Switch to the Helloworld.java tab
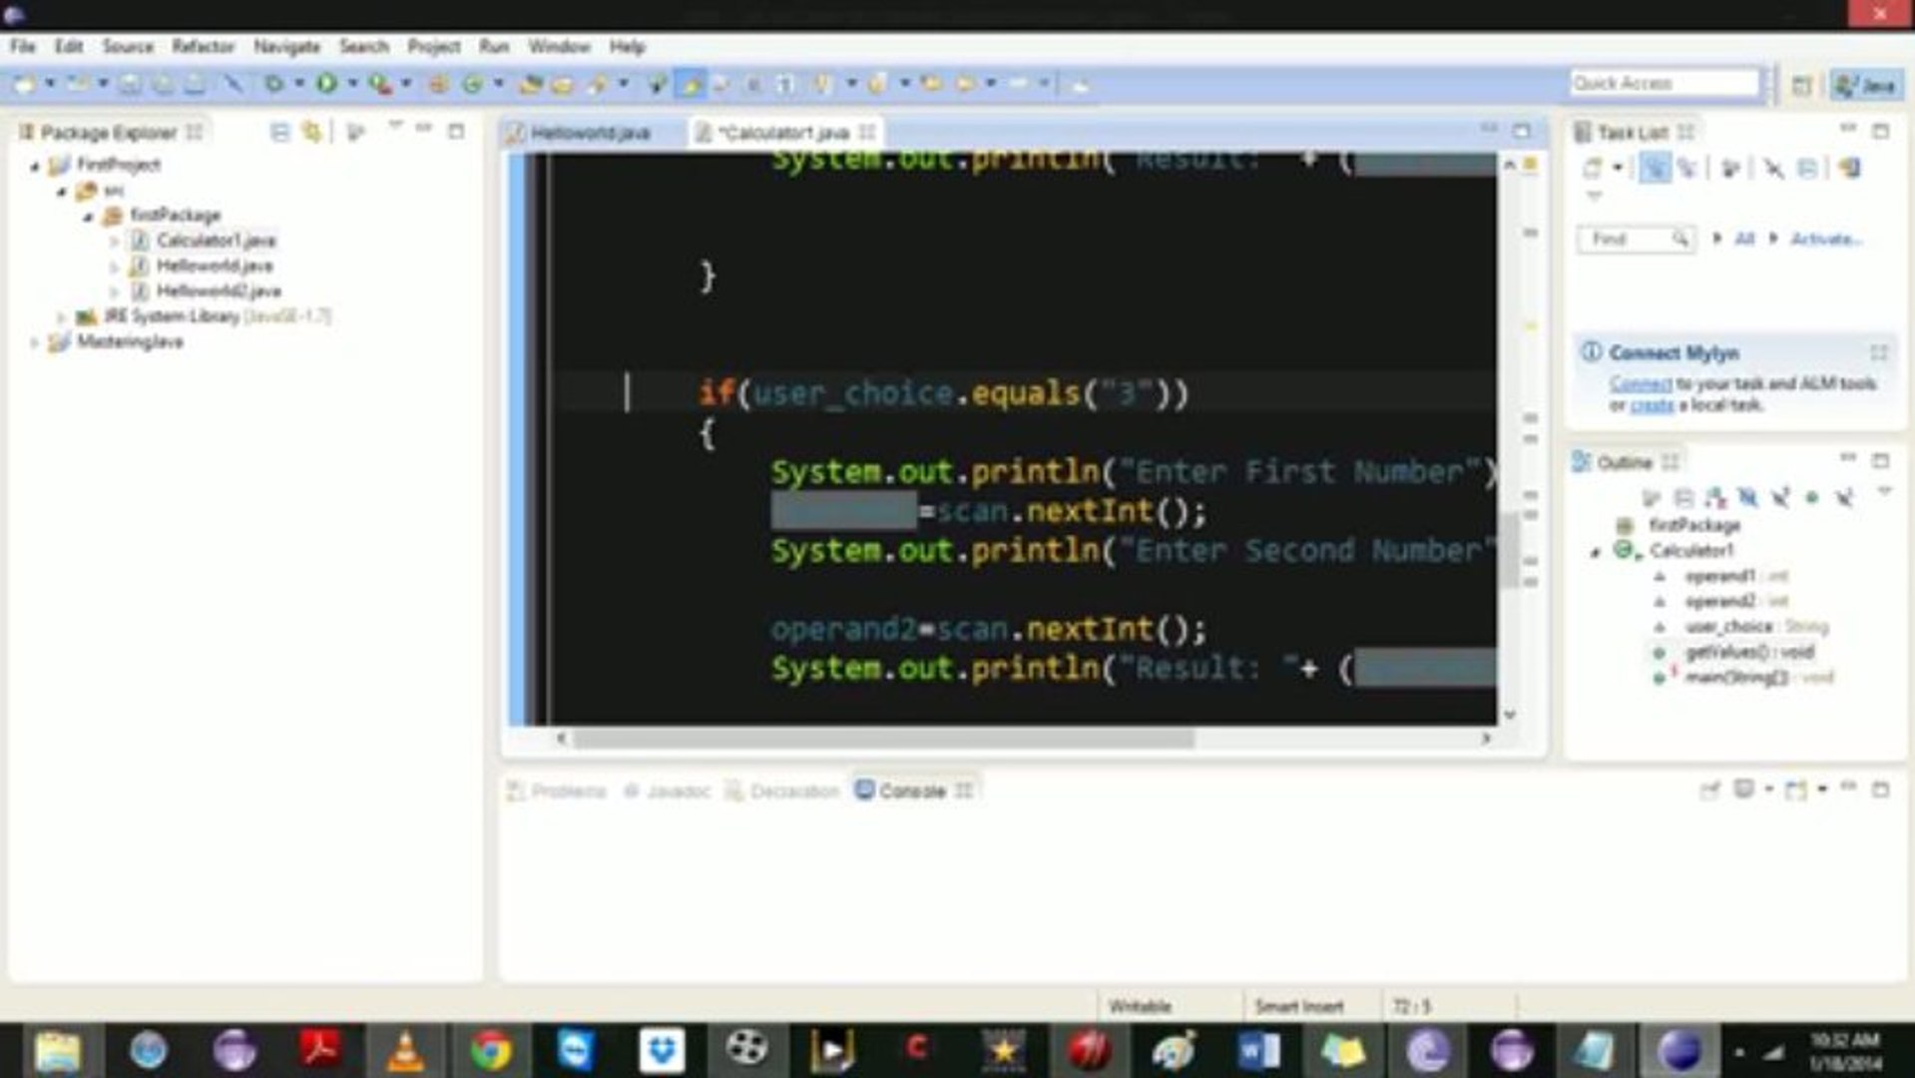 (591, 131)
